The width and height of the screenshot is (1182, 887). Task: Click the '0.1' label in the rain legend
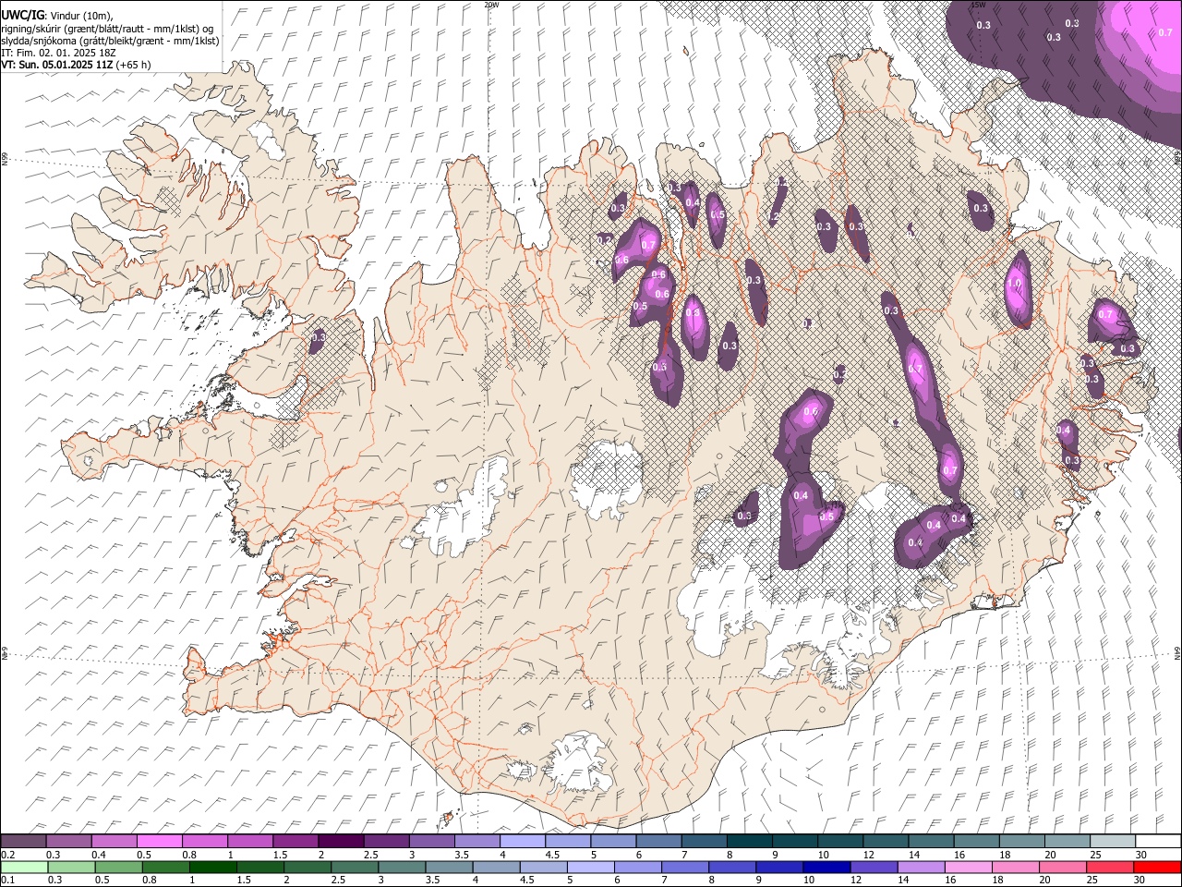tap(7, 881)
